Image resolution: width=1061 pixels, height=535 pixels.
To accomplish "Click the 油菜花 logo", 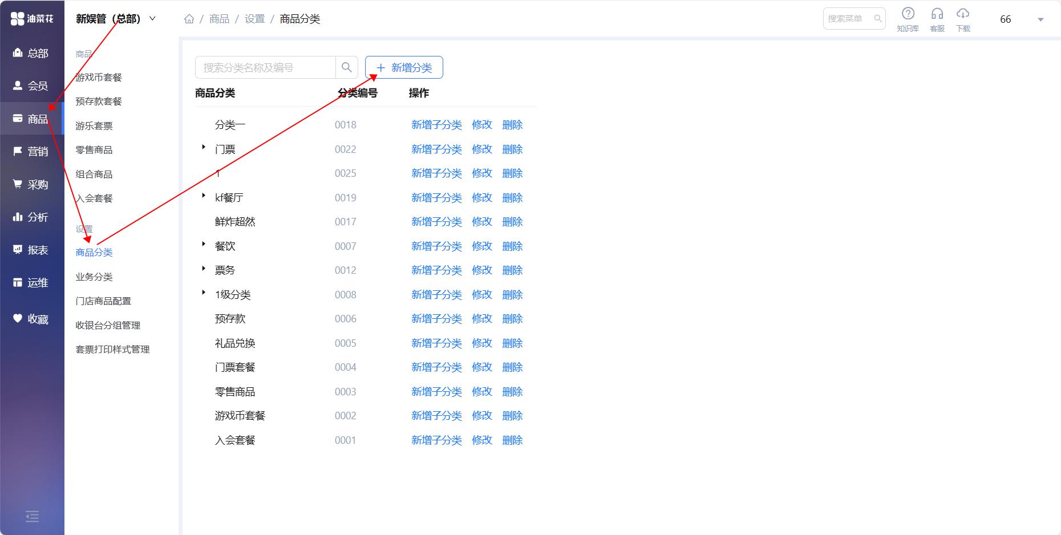I will (x=32, y=19).
